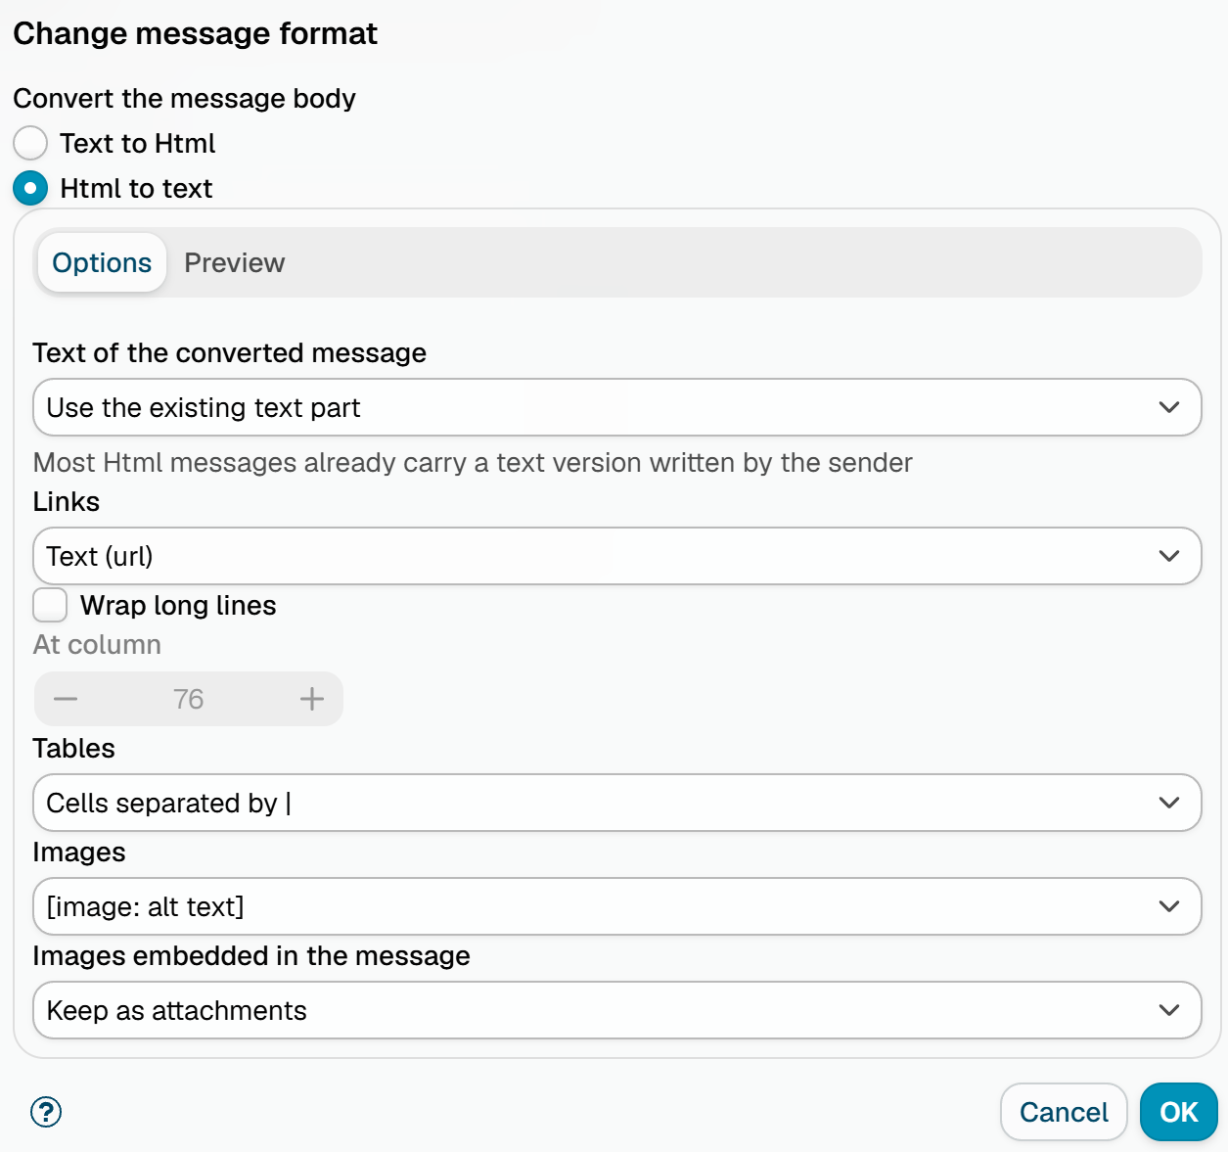Decrease the At column value with minus
The image size is (1228, 1152).
66,699
